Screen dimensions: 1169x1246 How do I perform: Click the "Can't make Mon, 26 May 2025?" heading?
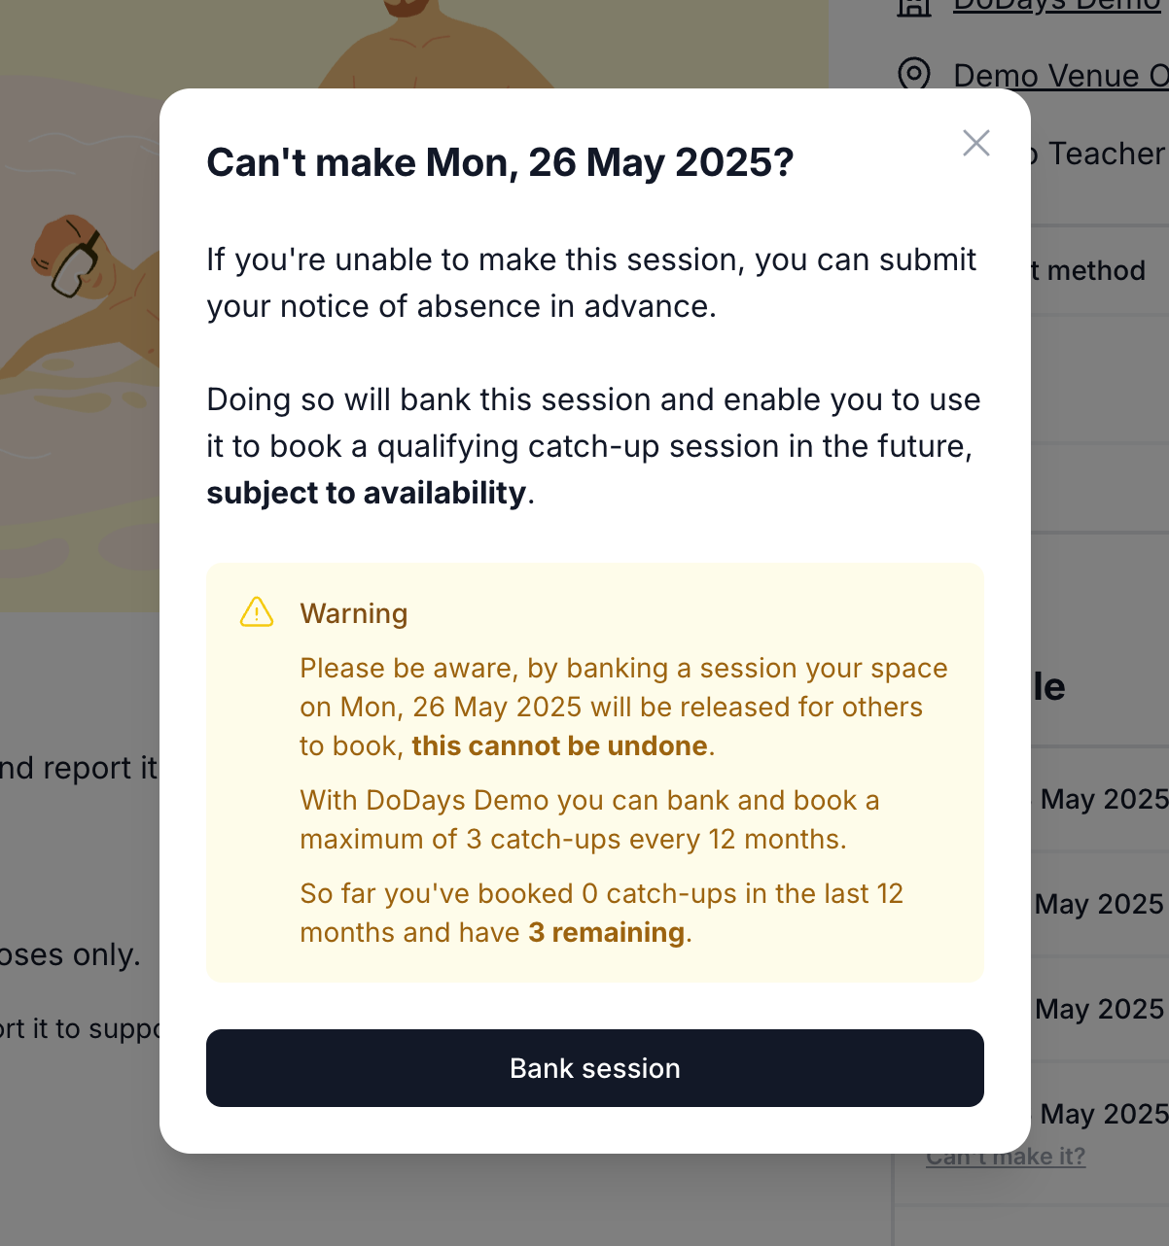[500, 162]
